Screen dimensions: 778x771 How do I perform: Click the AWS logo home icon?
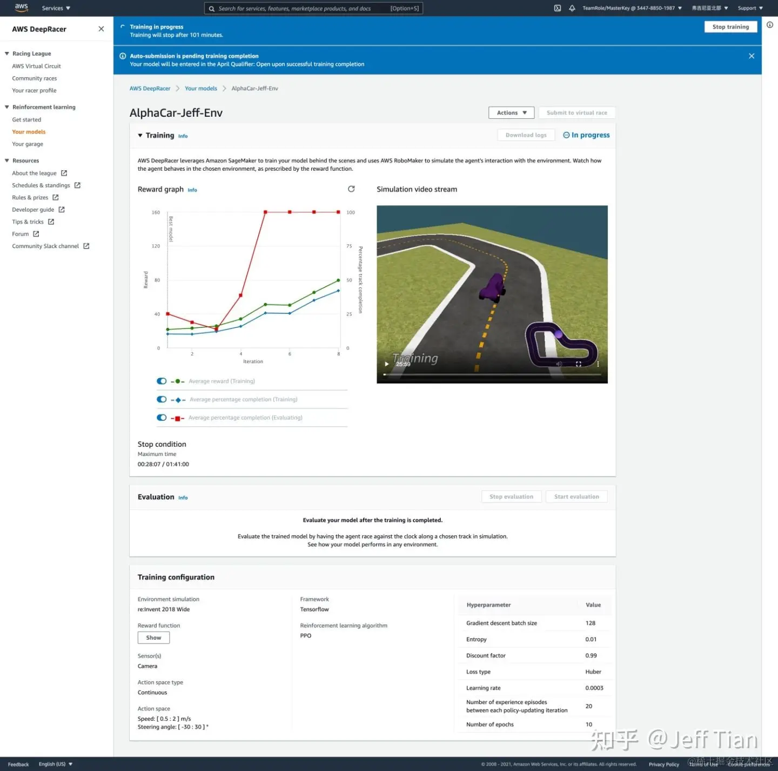(x=22, y=8)
